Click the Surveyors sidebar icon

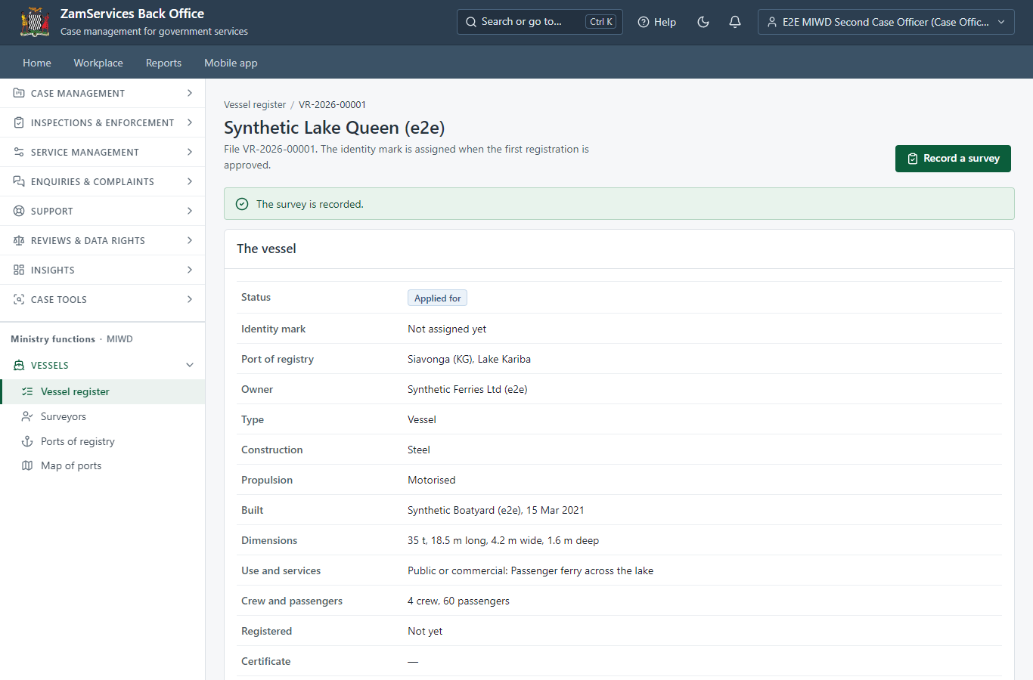(27, 416)
